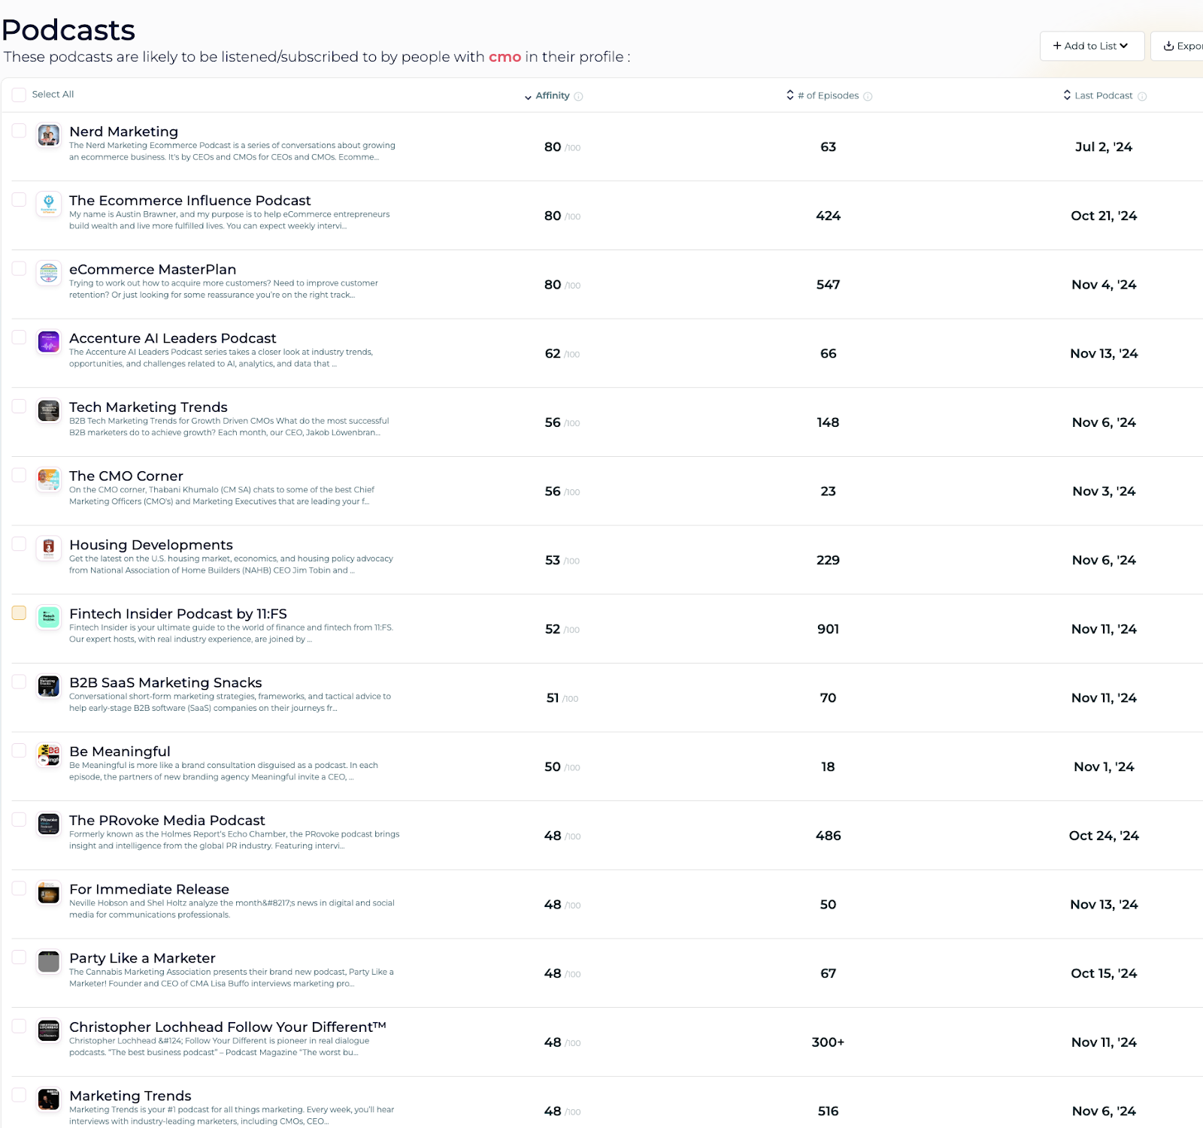1203x1128 pixels.
Task: Check Tech Marketing Trends row checkbox
Action: pos(19,406)
